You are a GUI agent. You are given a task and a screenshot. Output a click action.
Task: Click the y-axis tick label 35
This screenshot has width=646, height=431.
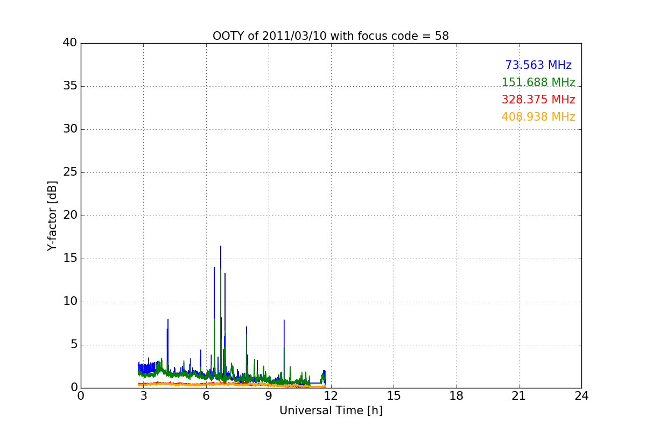pyautogui.click(x=70, y=86)
